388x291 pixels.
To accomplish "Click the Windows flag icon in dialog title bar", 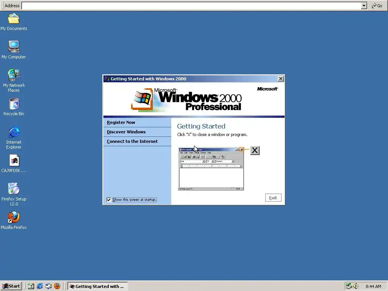I will tap(107, 79).
